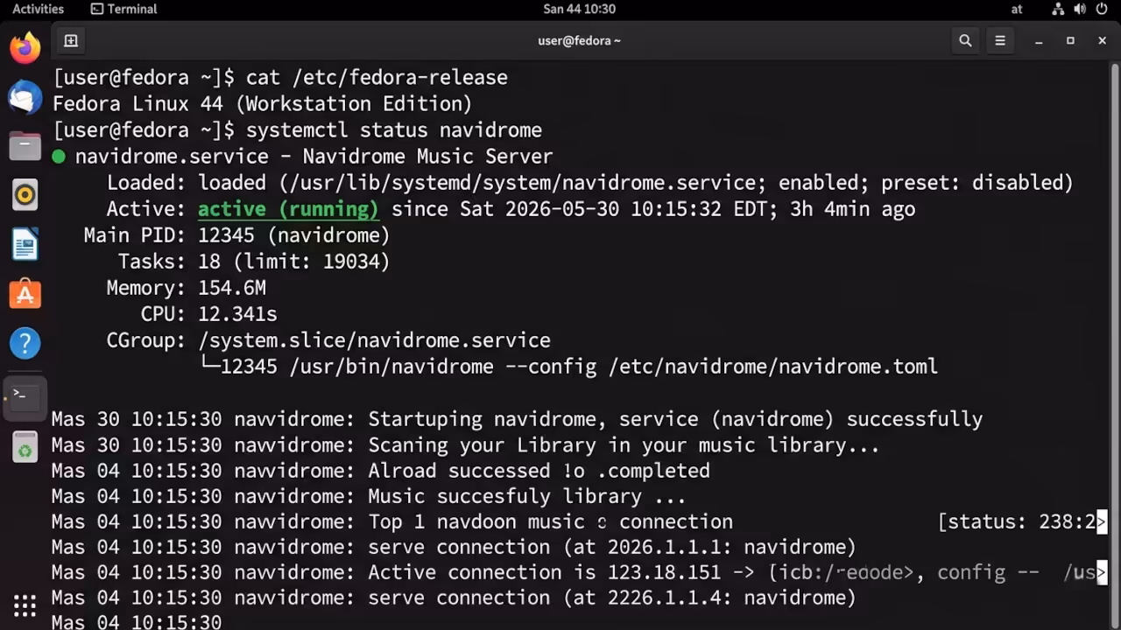
Task: Click log line "Alroad successed"
Action: point(381,471)
